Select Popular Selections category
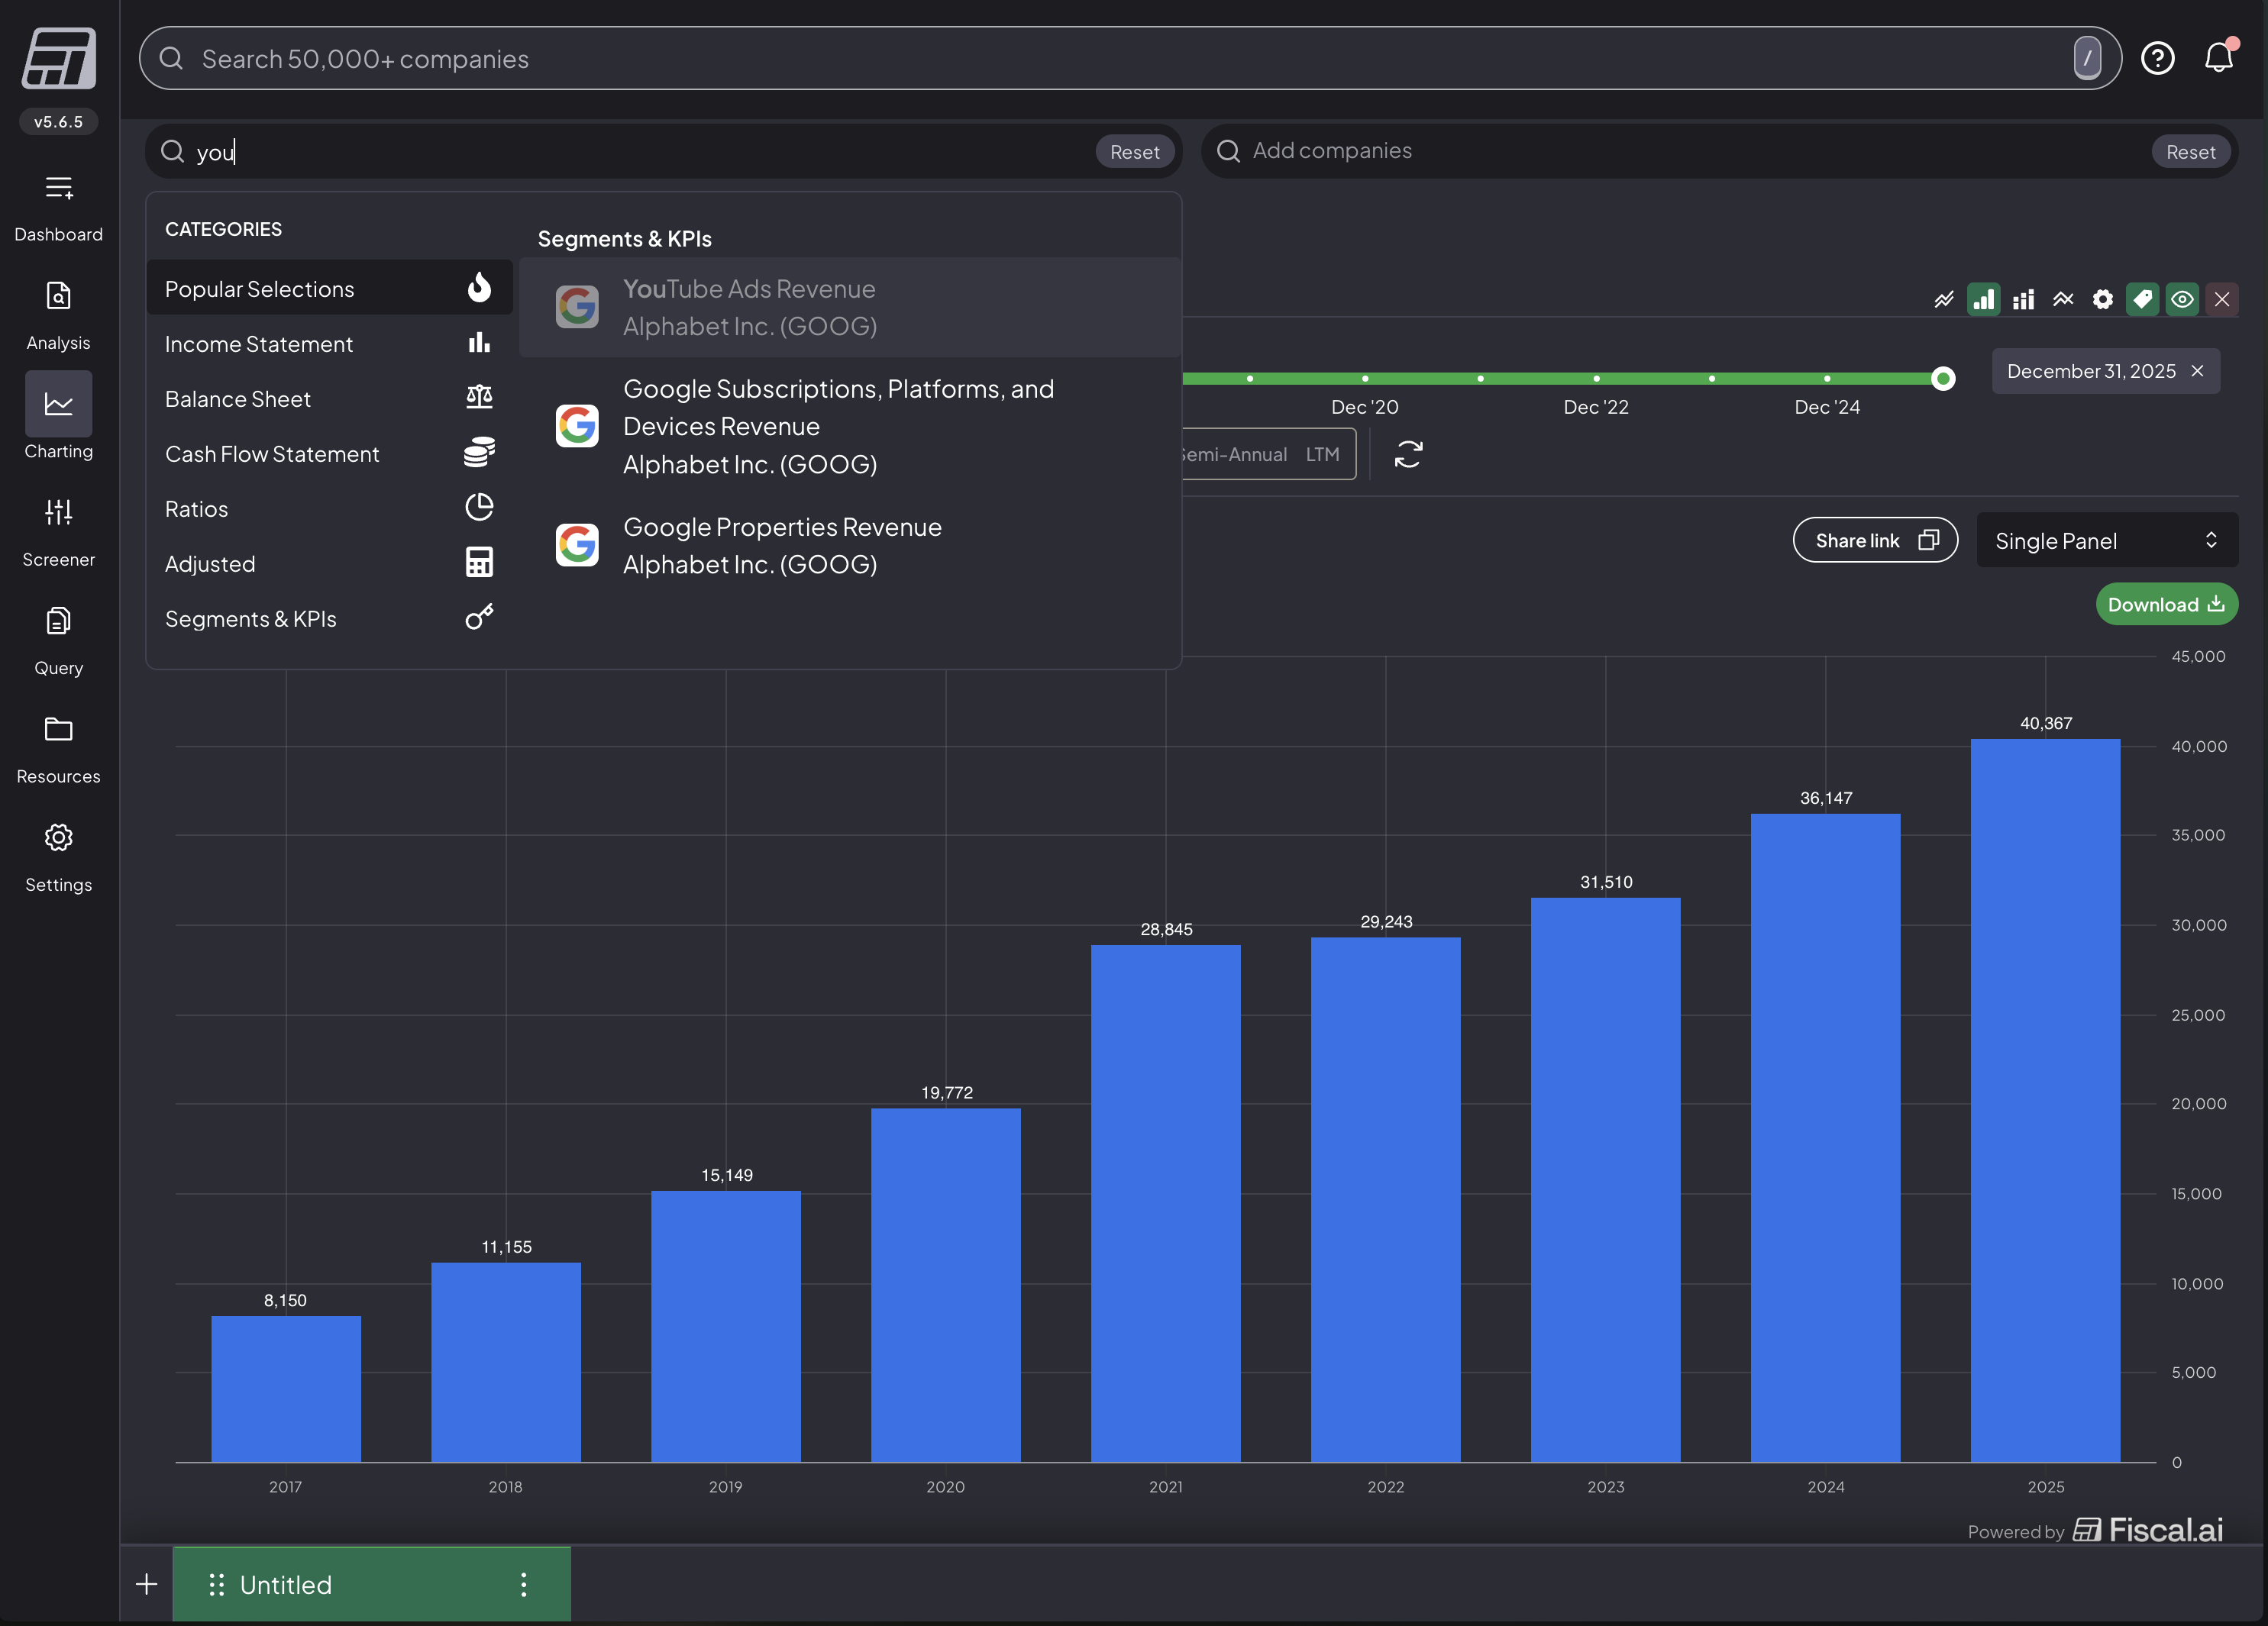The width and height of the screenshot is (2268, 1626). (x=329, y=289)
